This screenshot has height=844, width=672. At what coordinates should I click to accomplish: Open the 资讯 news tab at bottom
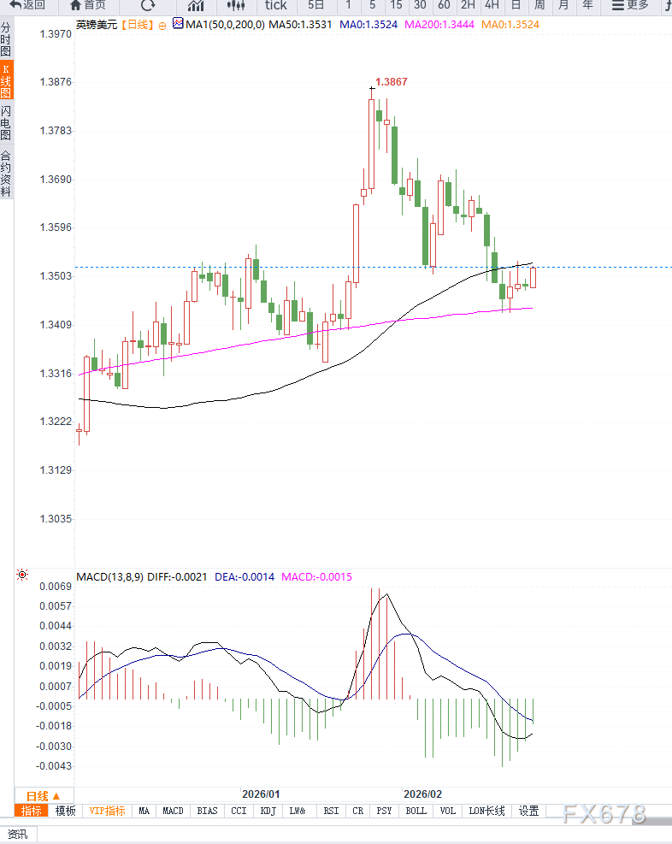(x=17, y=834)
